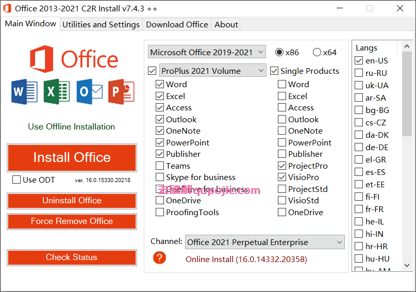Click the Use Offline Installation link
This screenshot has width=416, height=292.
point(71,126)
